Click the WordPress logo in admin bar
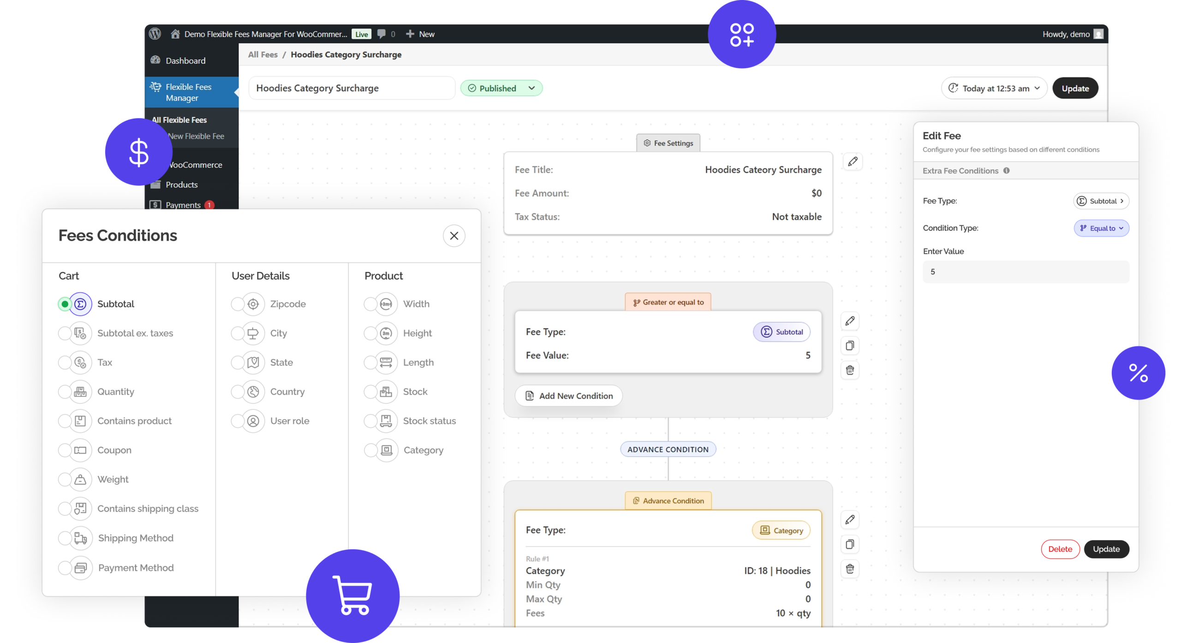 [155, 34]
